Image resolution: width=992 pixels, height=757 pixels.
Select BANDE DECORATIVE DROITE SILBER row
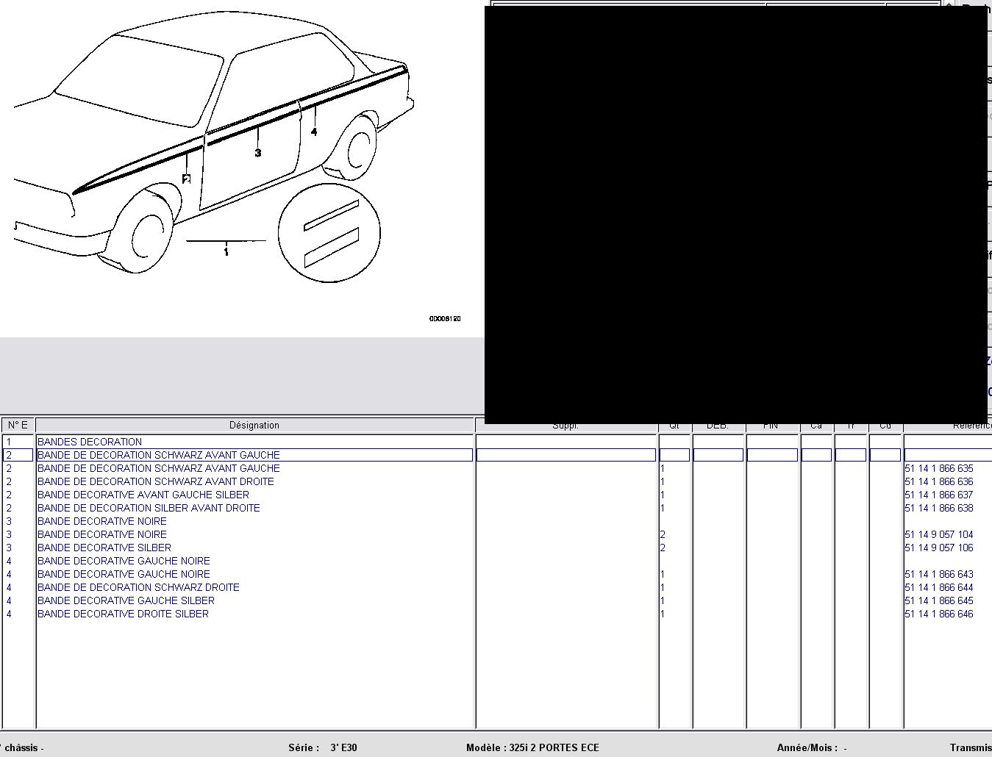tap(123, 614)
